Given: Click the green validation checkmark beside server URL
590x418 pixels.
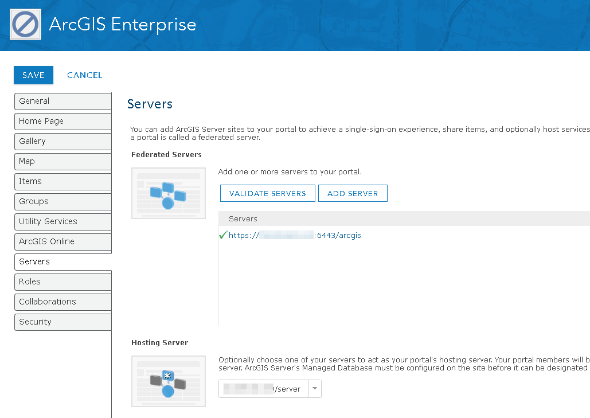Looking at the screenshot, I should (222, 235).
